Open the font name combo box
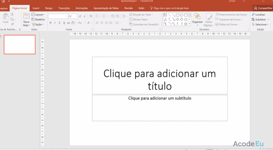 point(58,16)
